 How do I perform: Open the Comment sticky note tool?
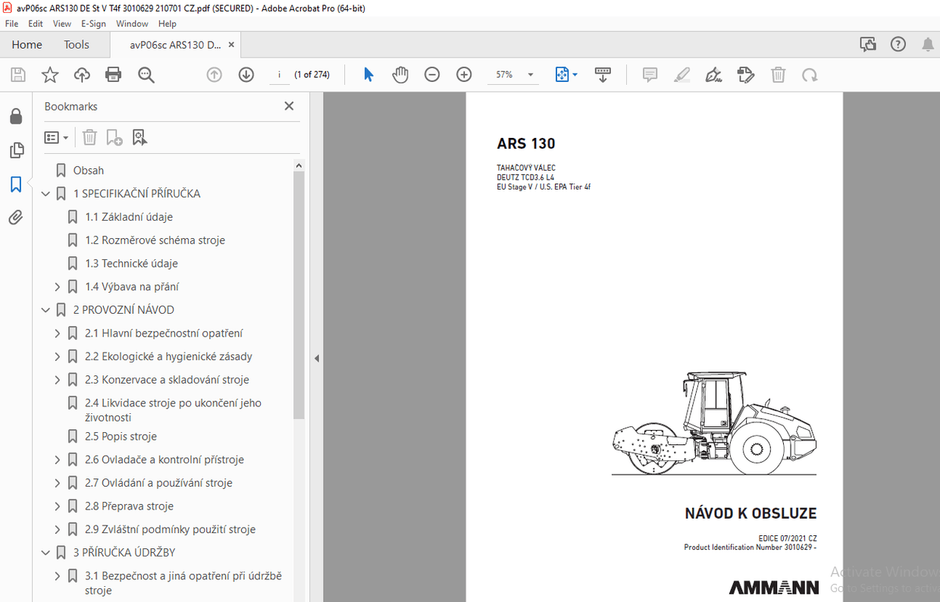[x=649, y=74]
